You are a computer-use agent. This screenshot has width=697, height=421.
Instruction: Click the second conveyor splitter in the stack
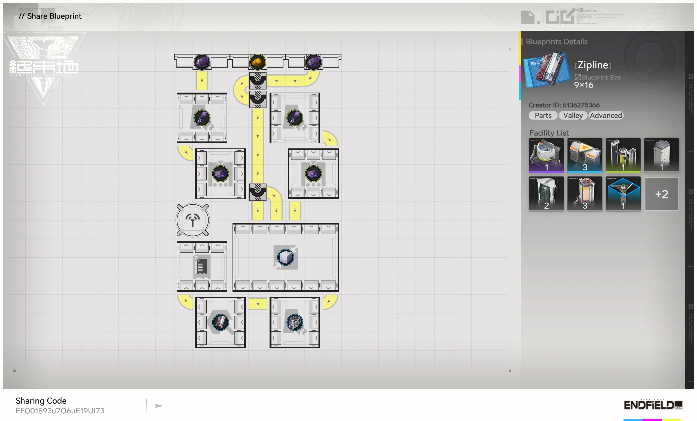pyautogui.click(x=257, y=99)
